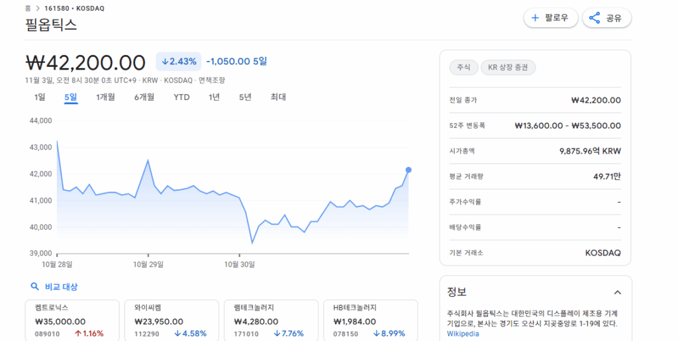
Task: Click the 10월 29일 date on the chart axis
Action: pyautogui.click(x=148, y=264)
